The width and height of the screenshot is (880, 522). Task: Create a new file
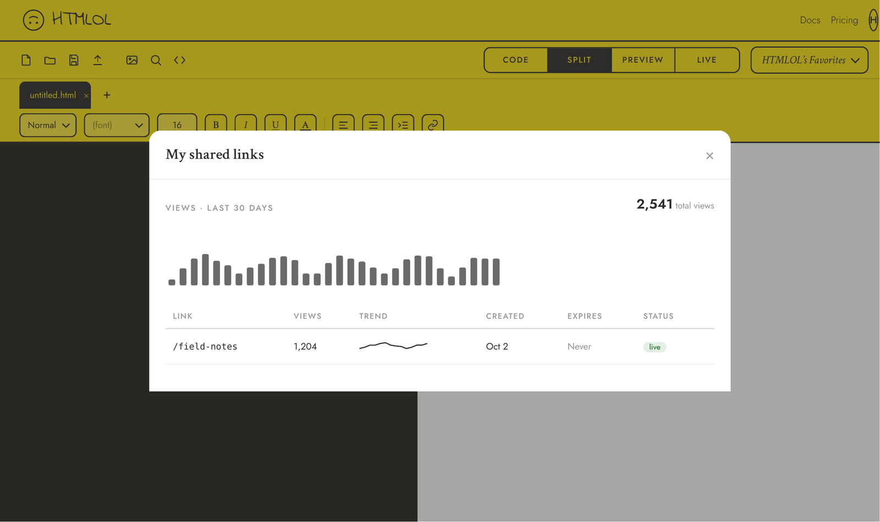pos(26,60)
